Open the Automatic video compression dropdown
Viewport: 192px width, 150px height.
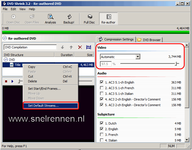coord(138,57)
